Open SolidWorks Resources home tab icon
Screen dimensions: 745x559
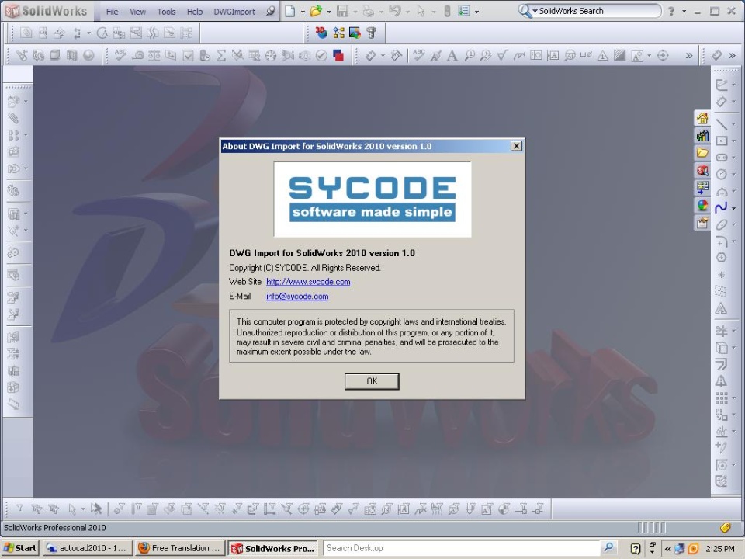[702, 118]
